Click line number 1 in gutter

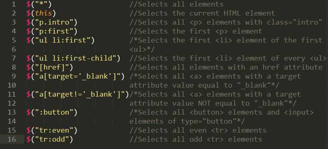point(14,4)
